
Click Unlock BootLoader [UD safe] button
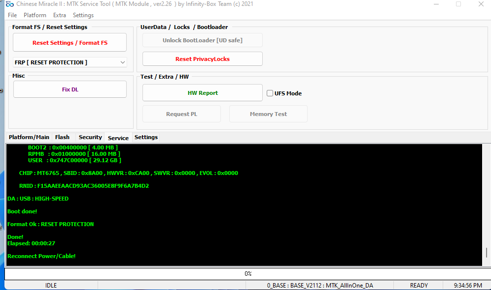coord(202,40)
